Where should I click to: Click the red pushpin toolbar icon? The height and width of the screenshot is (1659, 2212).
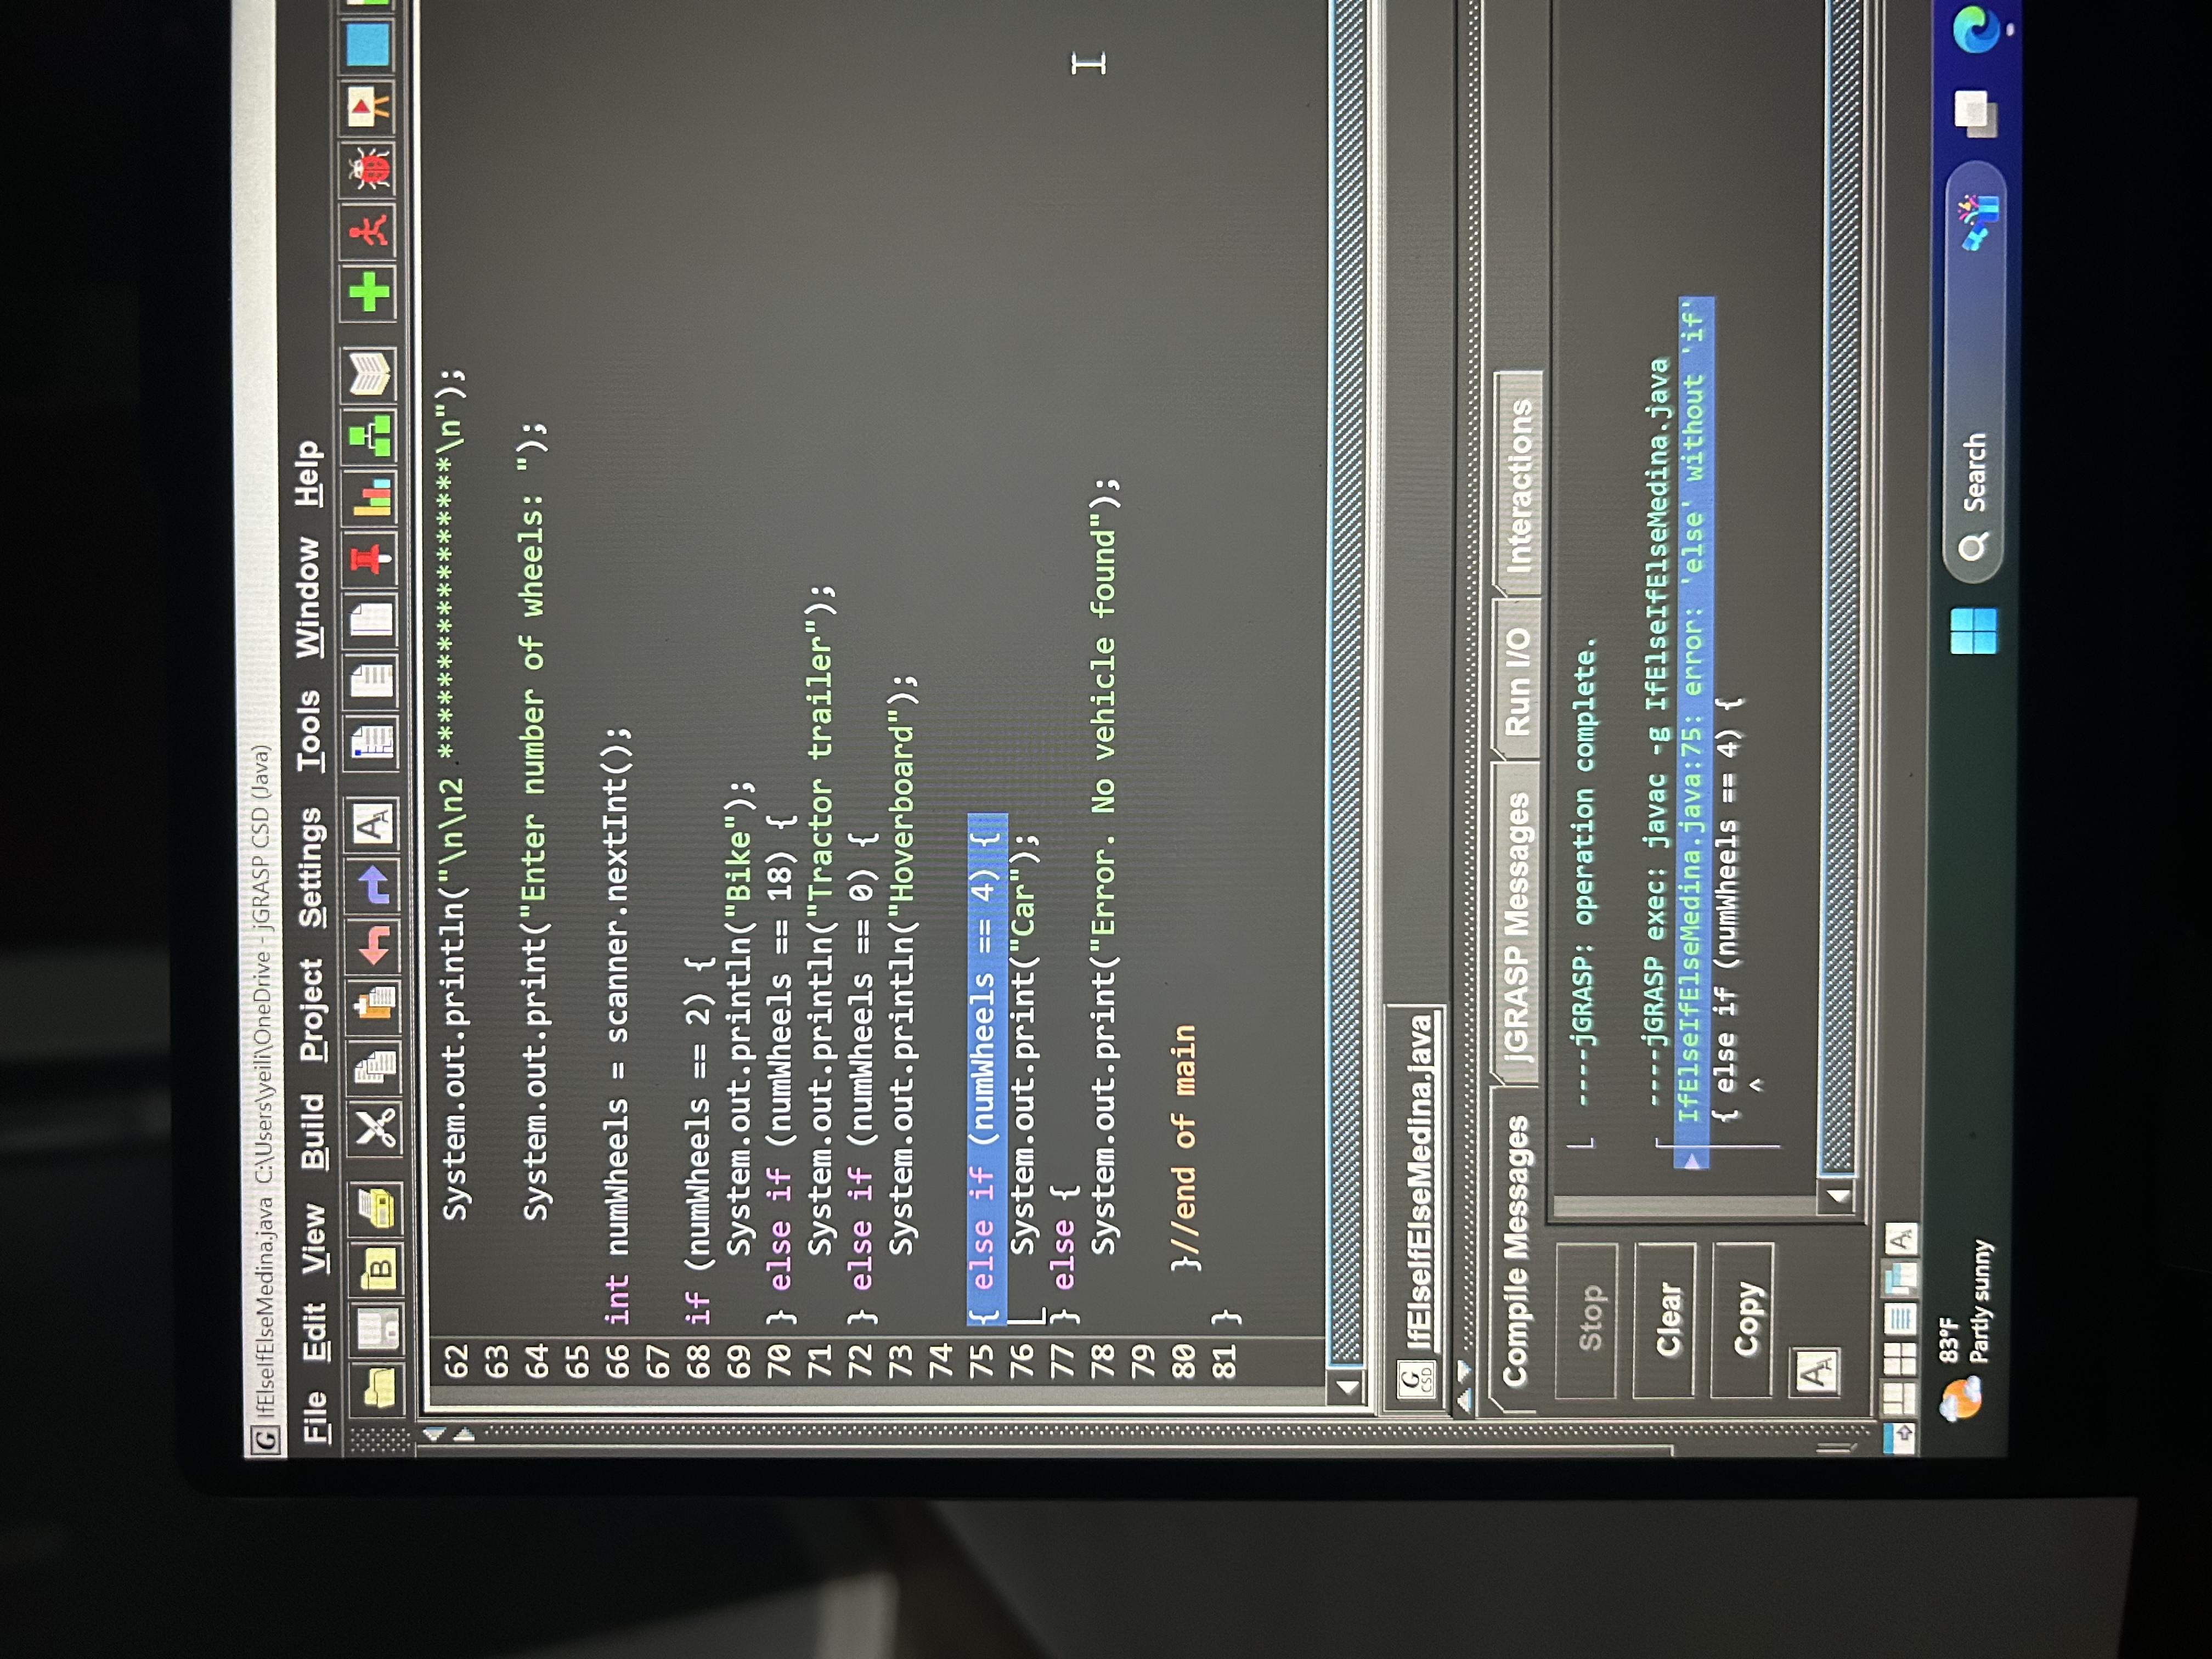click(x=370, y=560)
